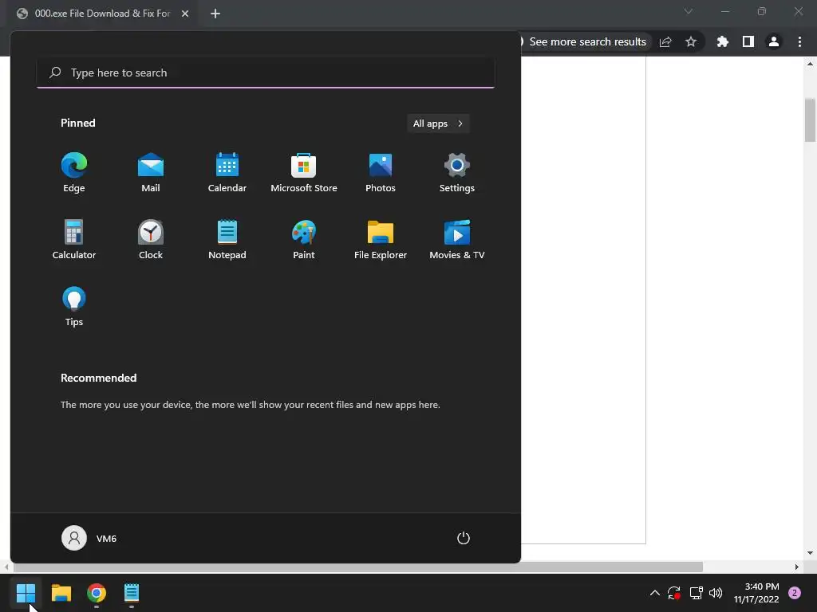Open Settings gear in Start menu
Viewport: 817px width, 612px height.
457,173
